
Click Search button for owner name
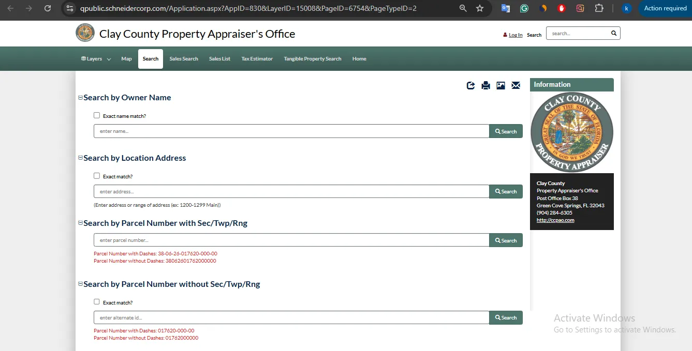coord(506,131)
